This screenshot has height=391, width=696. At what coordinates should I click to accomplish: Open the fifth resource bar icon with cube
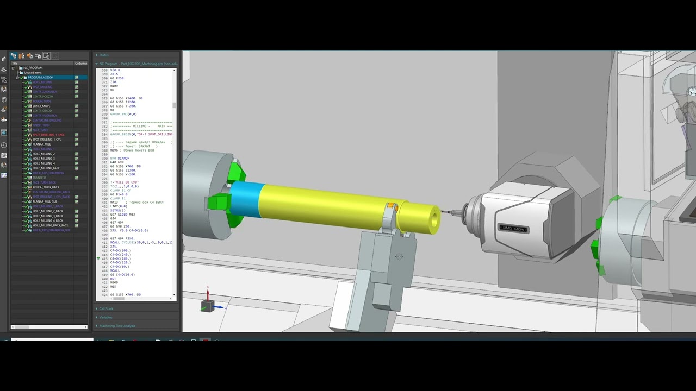point(4,100)
